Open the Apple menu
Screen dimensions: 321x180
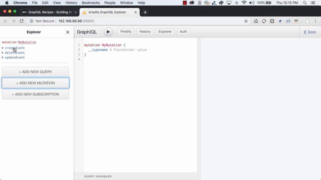click(7, 3)
